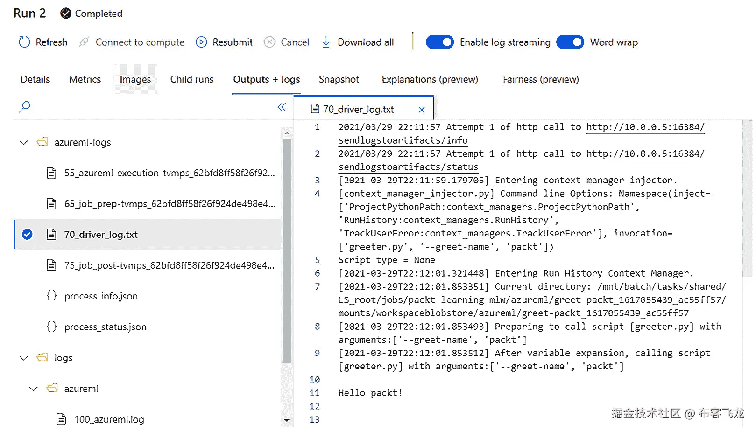Click the Download all icon
The width and height of the screenshot is (756, 431).
(x=325, y=42)
